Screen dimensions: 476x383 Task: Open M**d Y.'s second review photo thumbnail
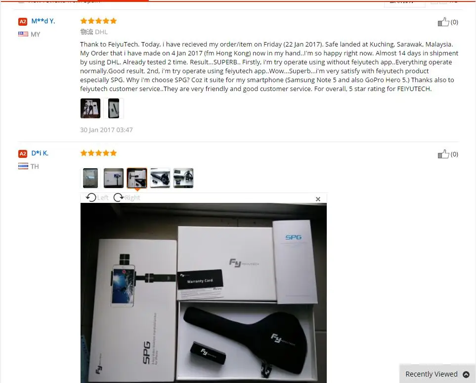coord(114,108)
